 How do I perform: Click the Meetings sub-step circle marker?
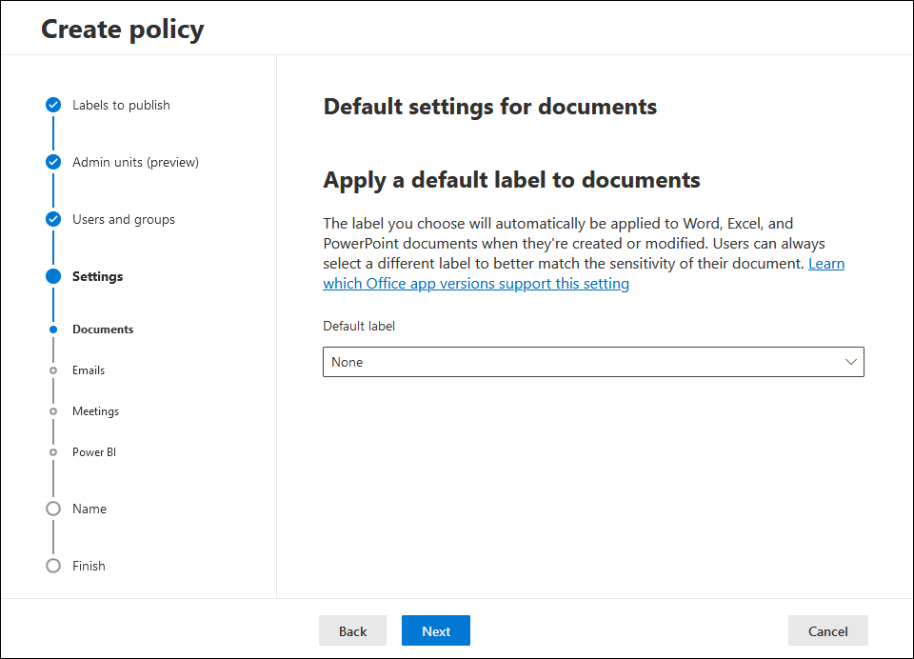coord(53,411)
